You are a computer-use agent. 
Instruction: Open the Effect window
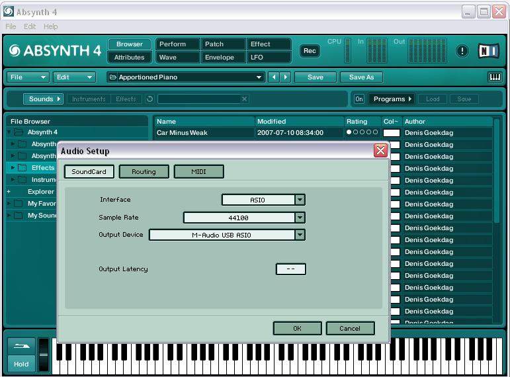(x=269, y=44)
